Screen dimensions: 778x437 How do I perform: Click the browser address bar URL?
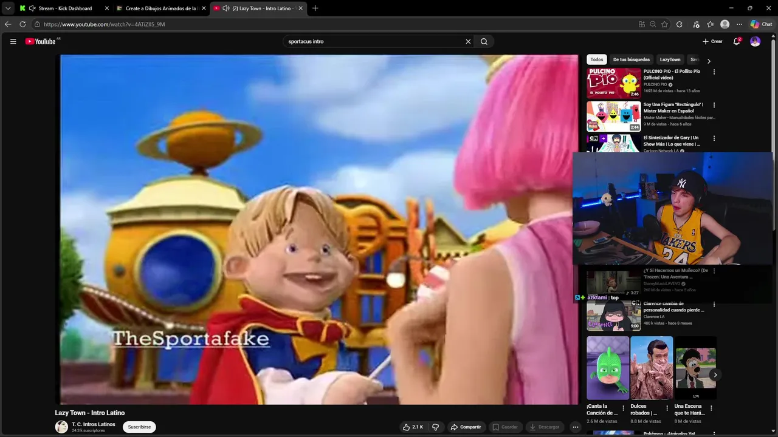[104, 24]
